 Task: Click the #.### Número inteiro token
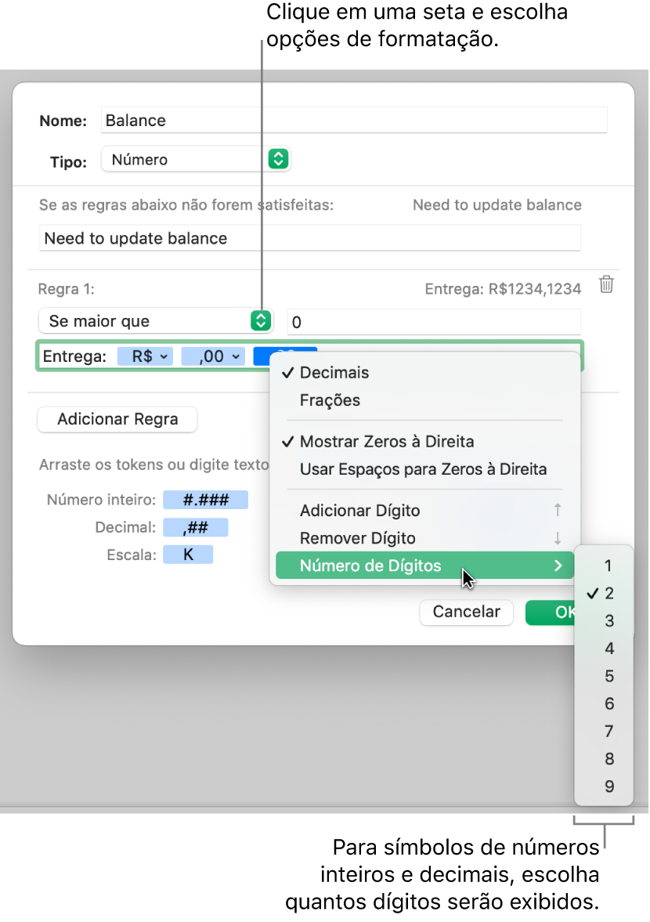[x=206, y=500]
